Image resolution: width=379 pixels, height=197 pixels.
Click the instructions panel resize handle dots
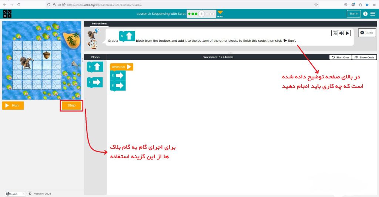230,53
